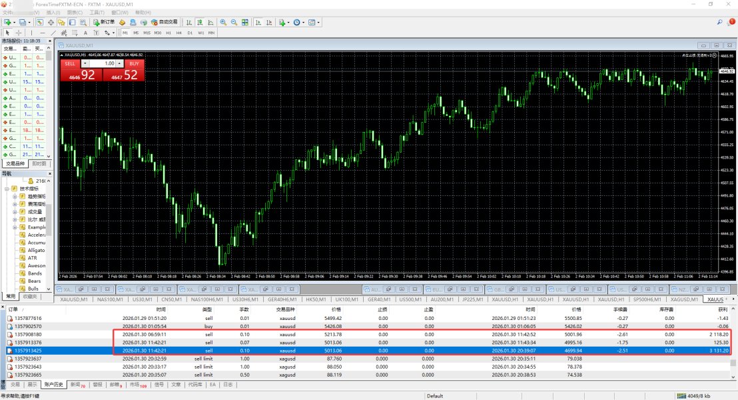This screenshot has width=738, height=400.
Task: Click the New Order (新订单) toolbar button
Action: [104, 22]
